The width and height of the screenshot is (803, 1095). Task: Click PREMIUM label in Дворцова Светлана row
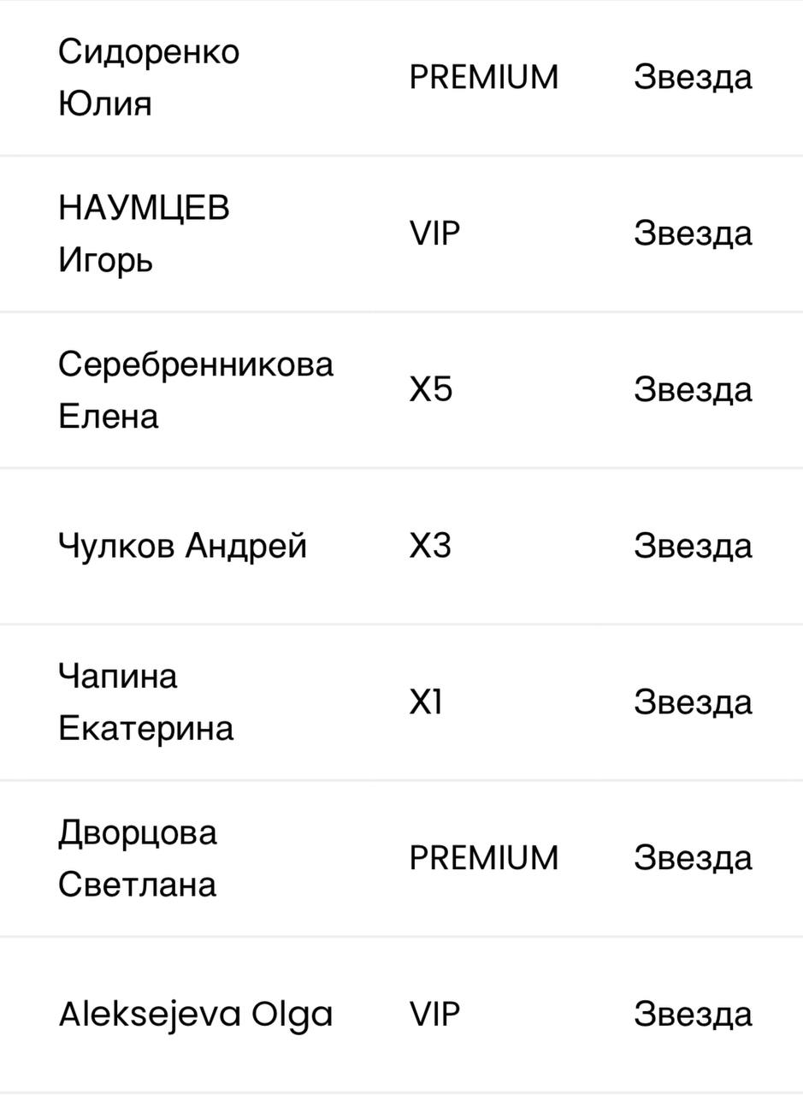coord(483,857)
